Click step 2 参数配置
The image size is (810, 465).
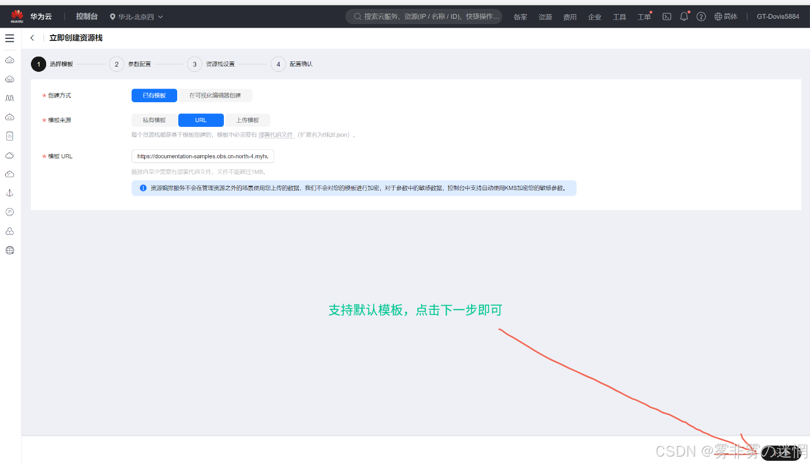(131, 64)
